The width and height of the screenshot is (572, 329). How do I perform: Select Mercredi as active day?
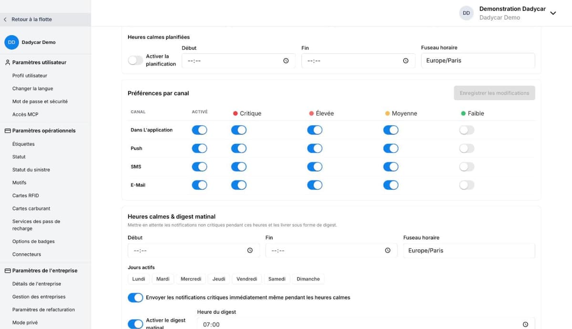[x=191, y=279]
